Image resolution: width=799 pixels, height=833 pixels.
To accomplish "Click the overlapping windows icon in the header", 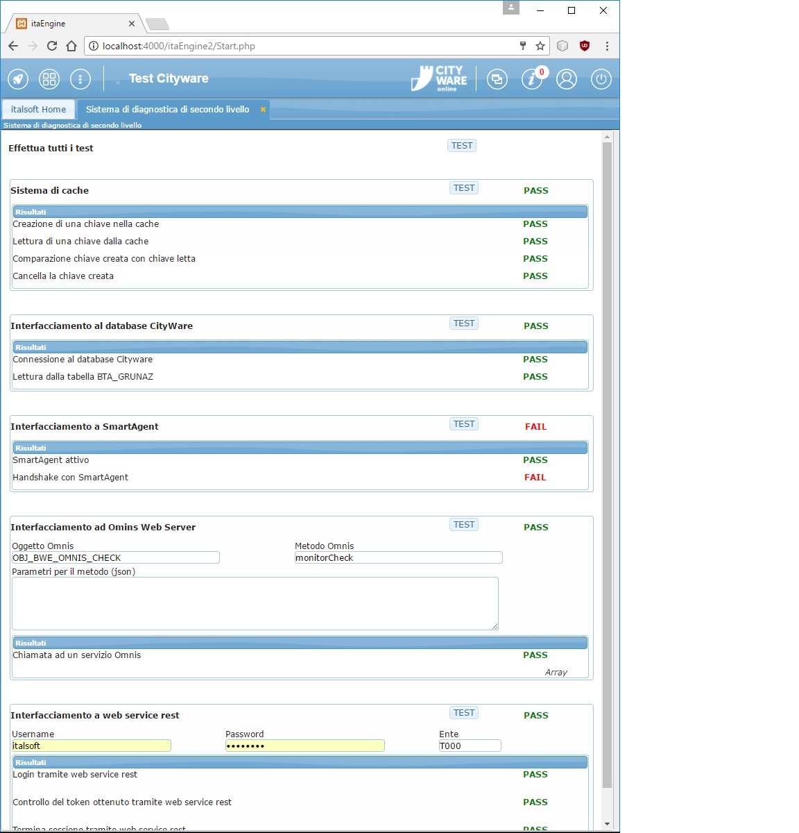I will (497, 79).
